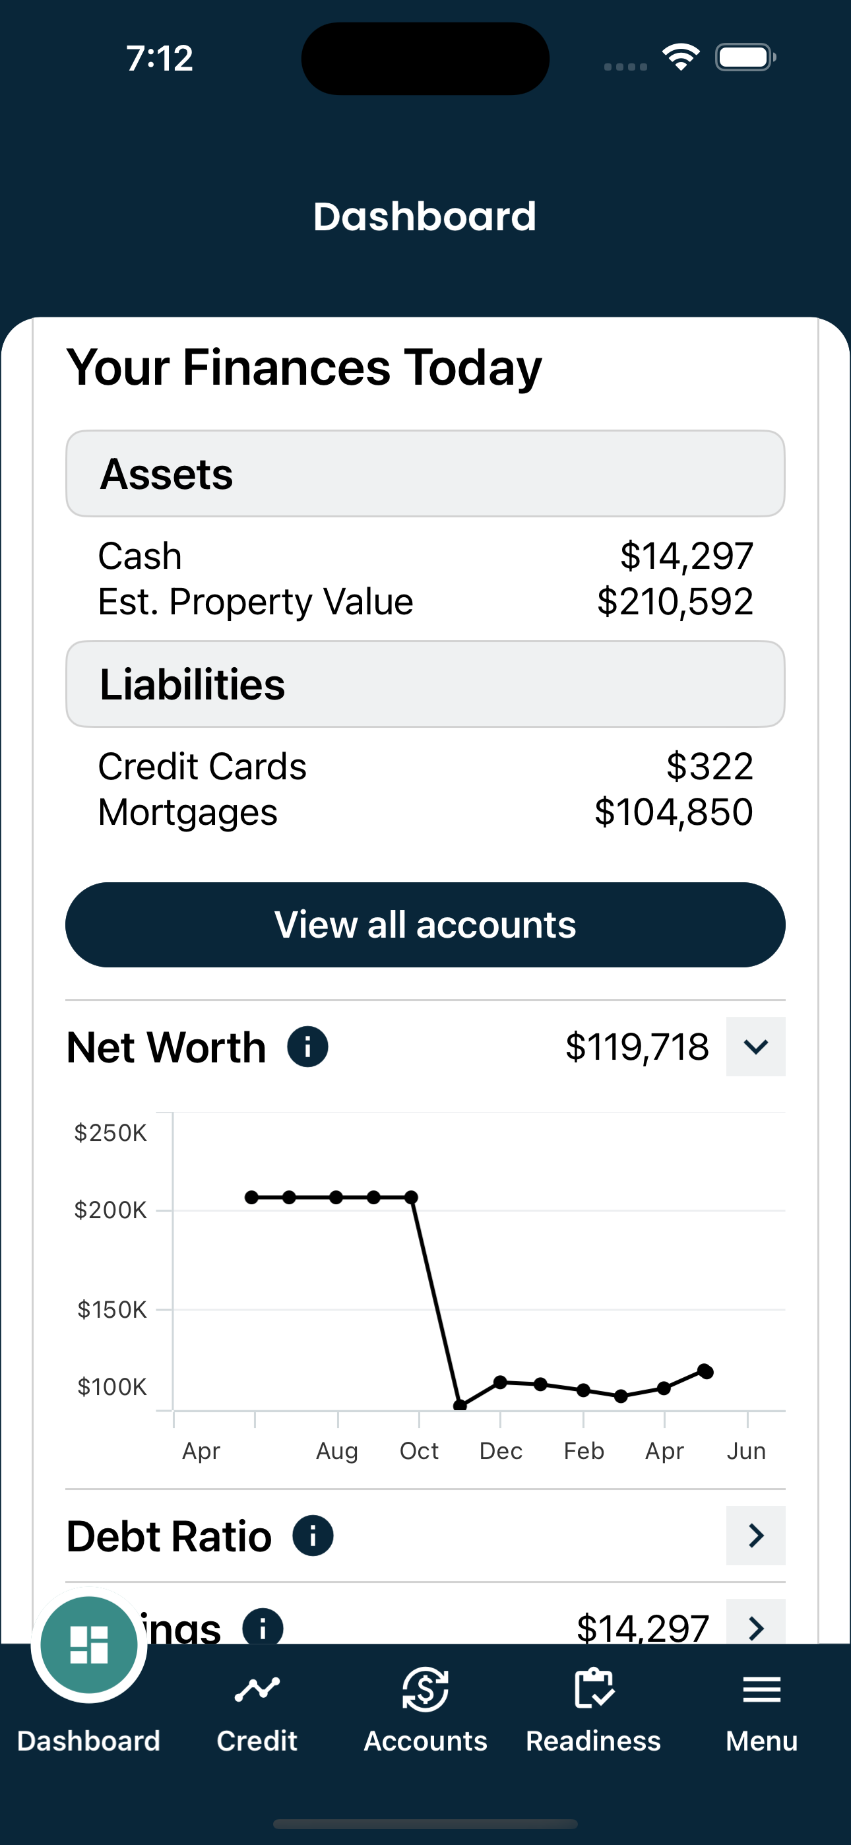Open the Readiness clipboard icon
The image size is (851, 1845).
click(594, 1688)
